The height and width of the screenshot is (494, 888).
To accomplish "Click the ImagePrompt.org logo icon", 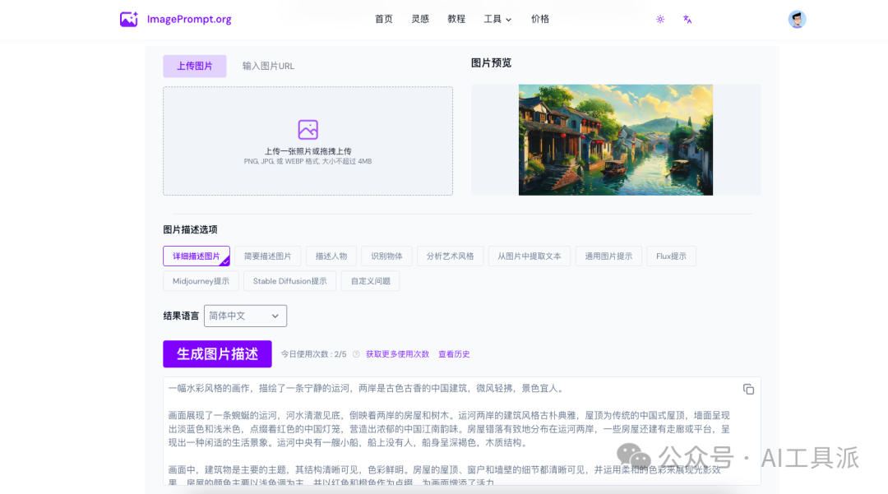I will pyautogui.click(x=128, y=19).
